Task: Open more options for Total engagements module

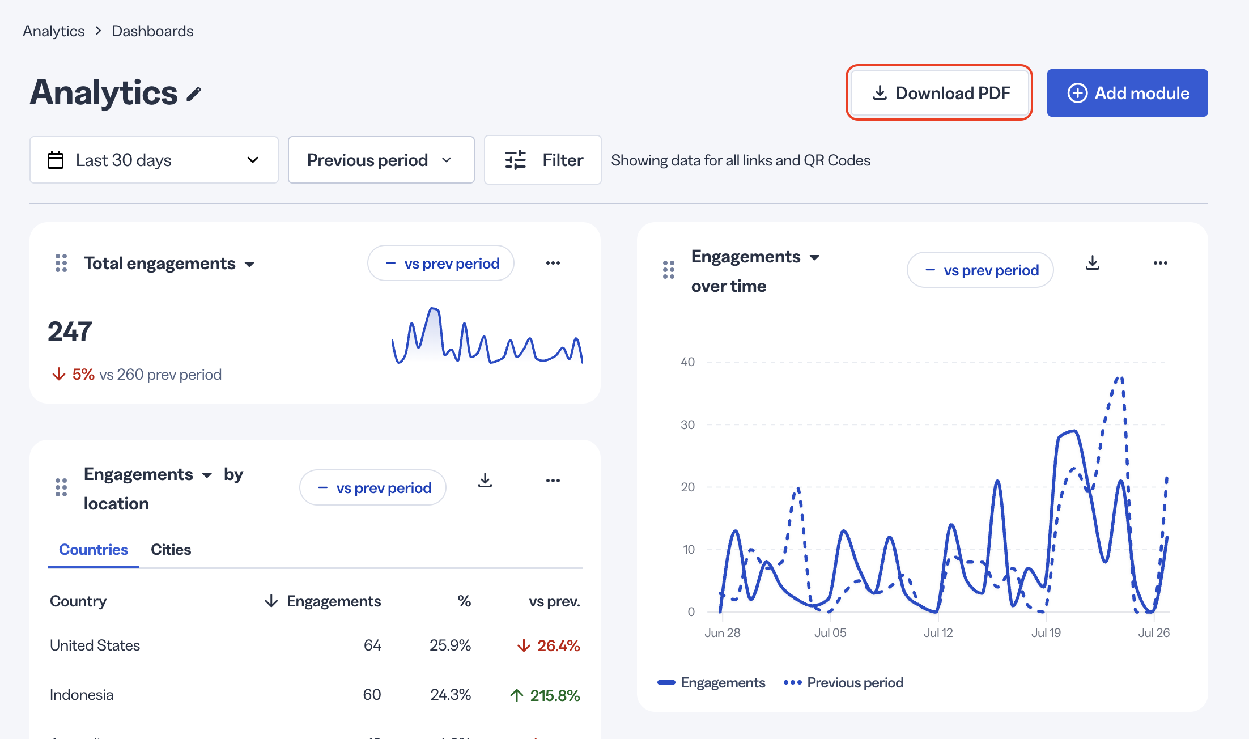Action: pos(553,263)
